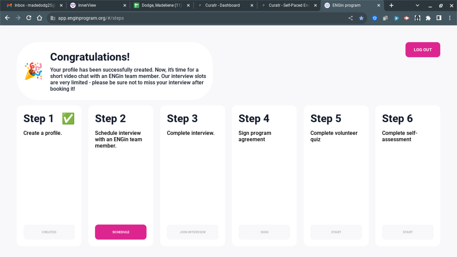Click the Step 3 heading
The width and height of the screenshot is (457, 257).
click(x=182, y=119)
